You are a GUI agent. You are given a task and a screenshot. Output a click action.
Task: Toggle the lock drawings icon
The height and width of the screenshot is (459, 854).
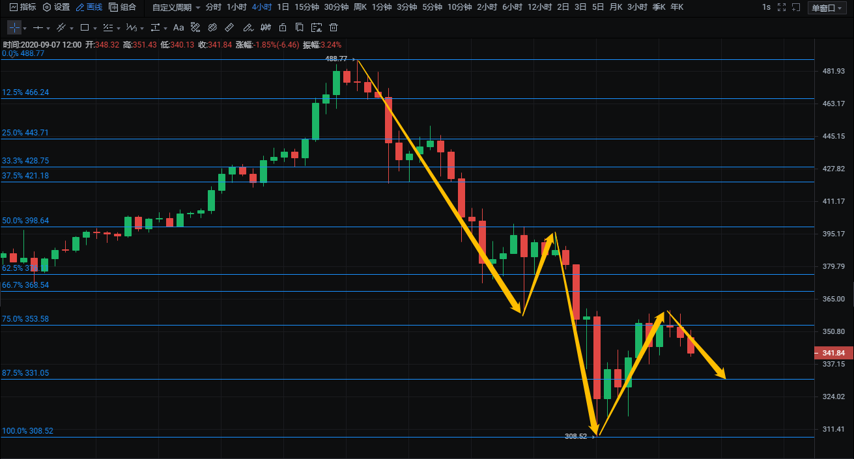[282, 28]
